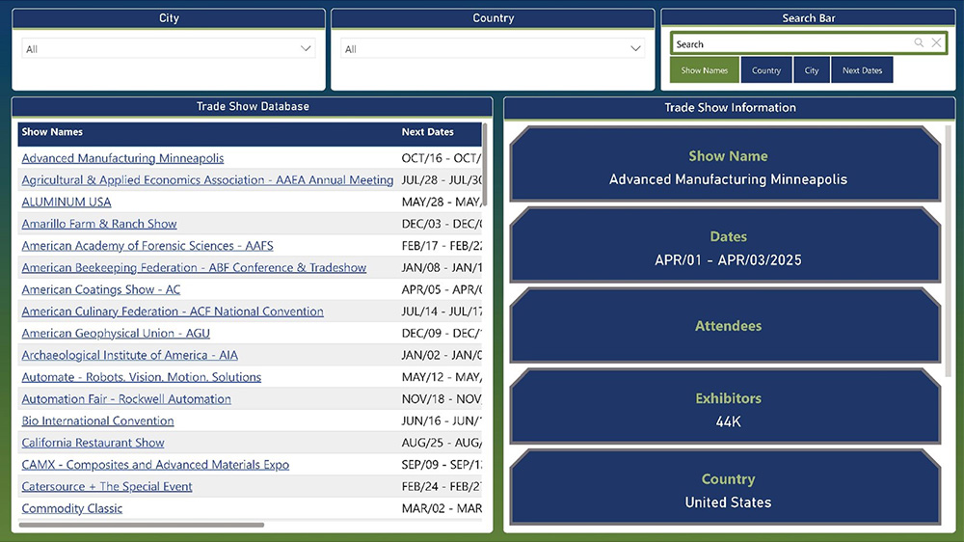Select the Commodity Classic link
Screen dimensions: 964x542
coord(72,508)
